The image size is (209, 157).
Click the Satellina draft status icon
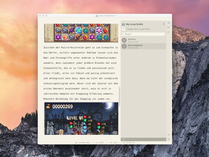(x=124, y=40)
